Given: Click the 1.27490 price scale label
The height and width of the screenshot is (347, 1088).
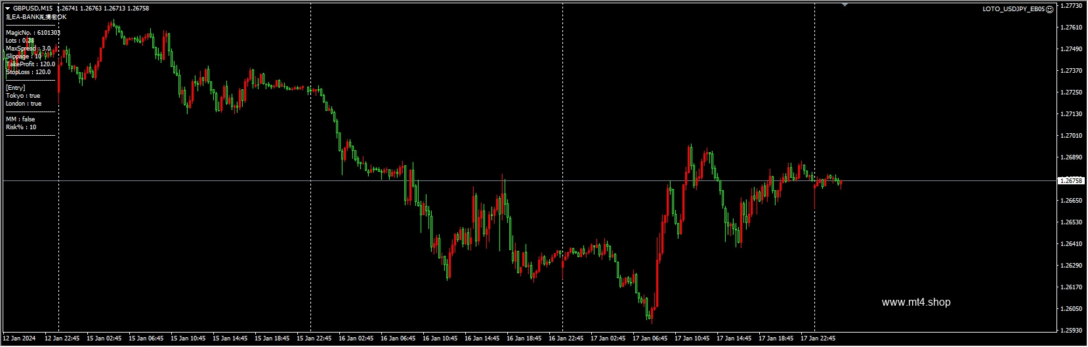Looking at the screenshot, I should (x=1071, y=49).
